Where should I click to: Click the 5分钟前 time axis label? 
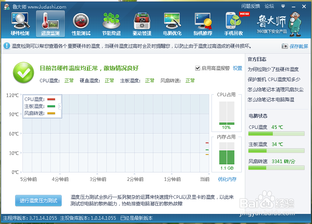pyautogui.click(x=29, y=179)
